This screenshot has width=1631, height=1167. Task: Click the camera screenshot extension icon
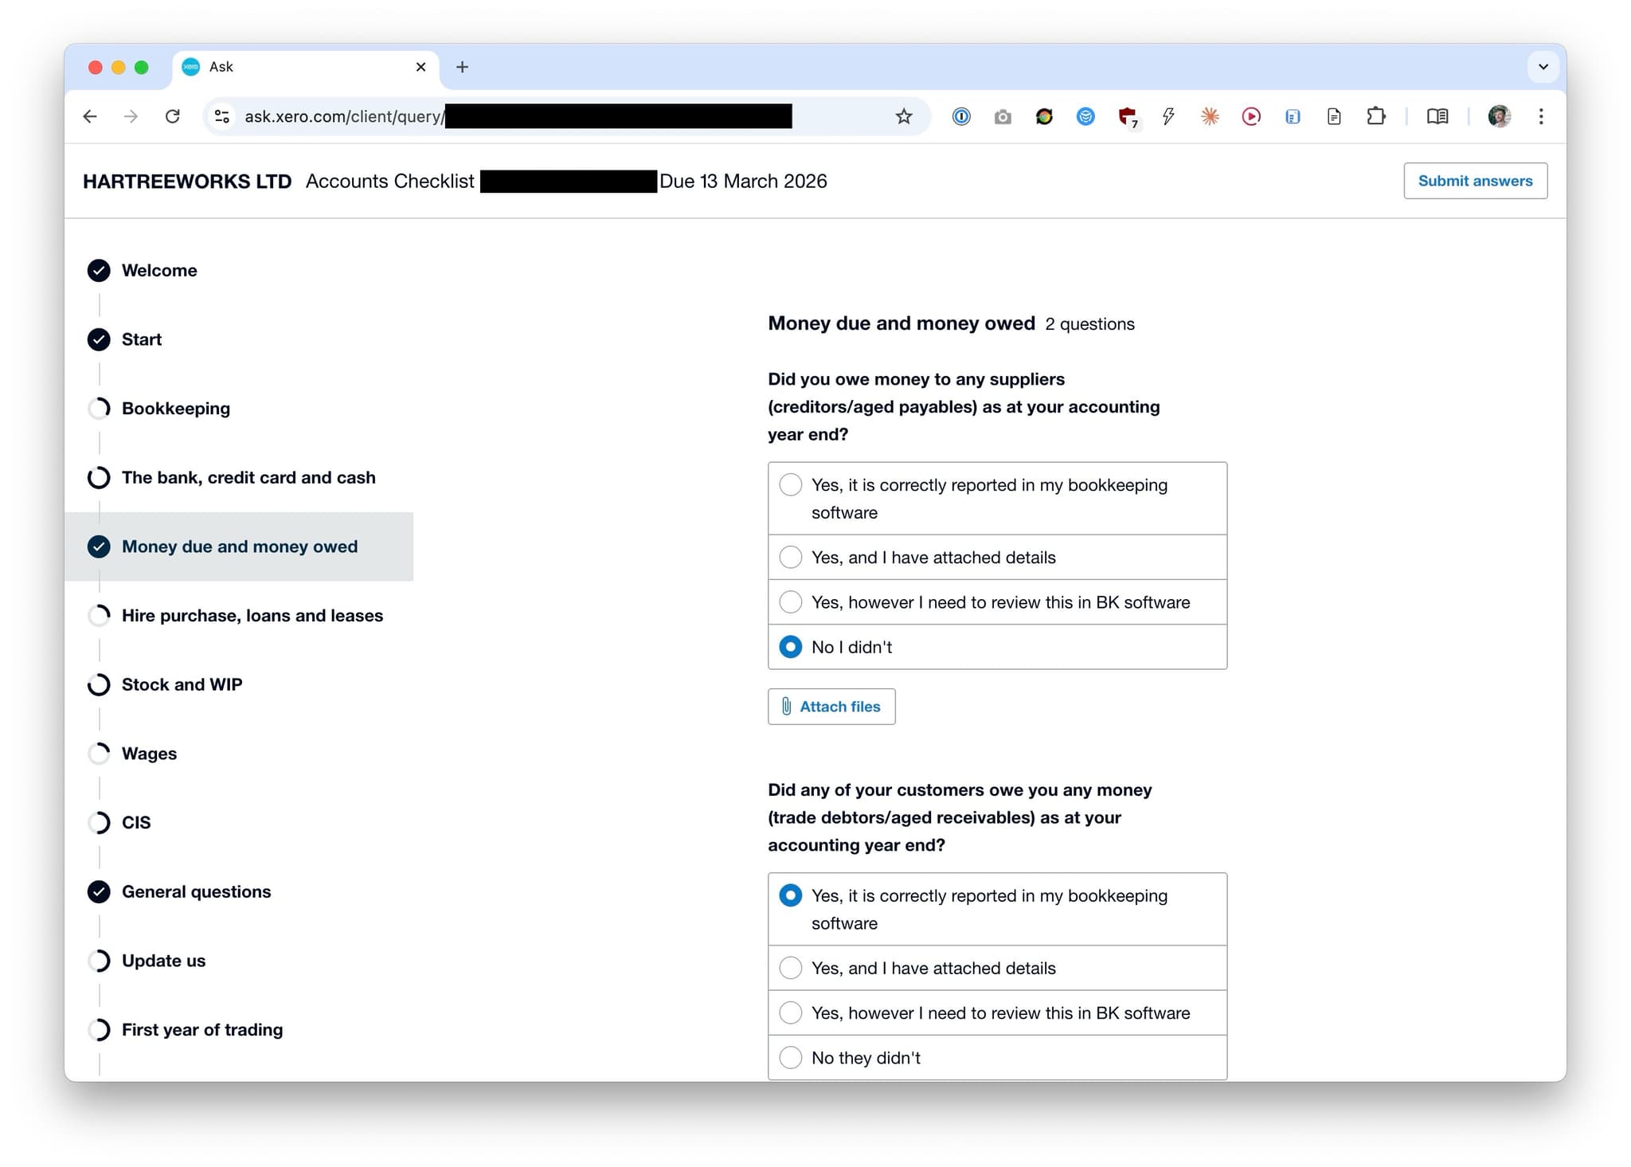(x=1002, y=116)
